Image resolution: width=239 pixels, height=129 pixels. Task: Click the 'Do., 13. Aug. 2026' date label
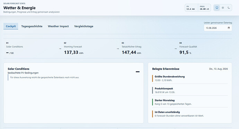click(219, 69)
